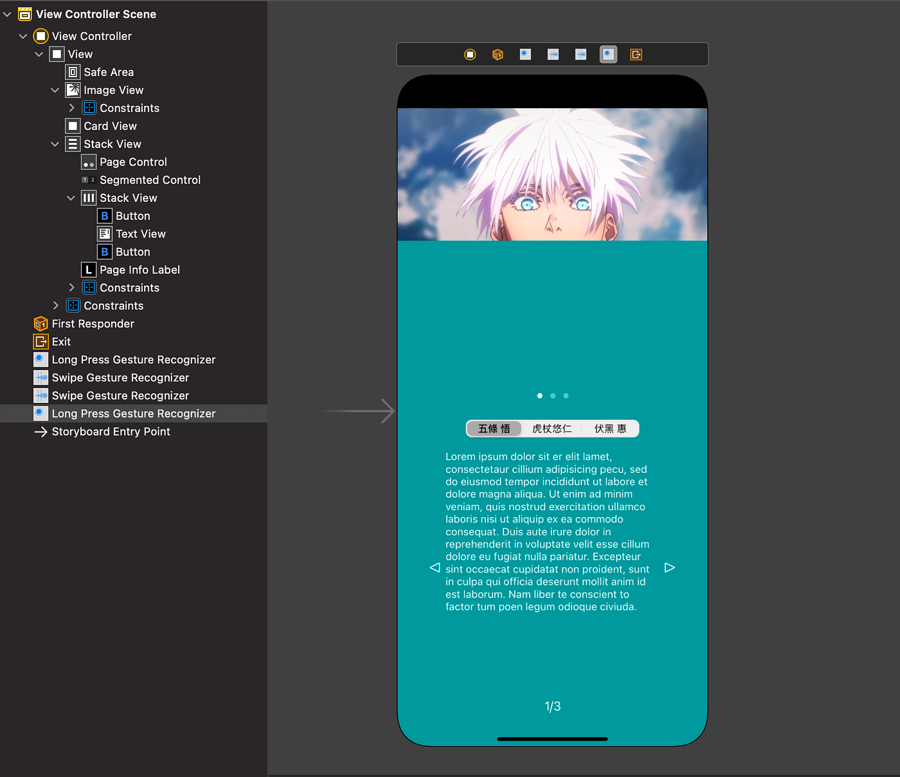
Task: Click the second page control dot
Action: 552,396
